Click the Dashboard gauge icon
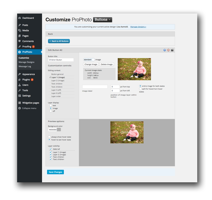 pyautogui.click(x=19, y=18)
